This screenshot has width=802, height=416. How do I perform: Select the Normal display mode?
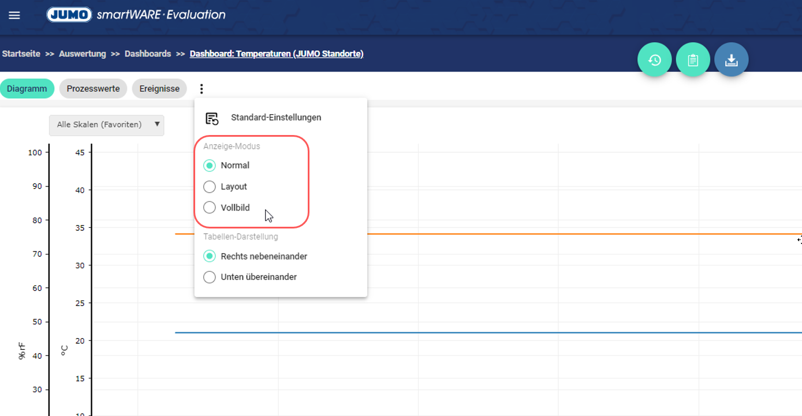210,166
